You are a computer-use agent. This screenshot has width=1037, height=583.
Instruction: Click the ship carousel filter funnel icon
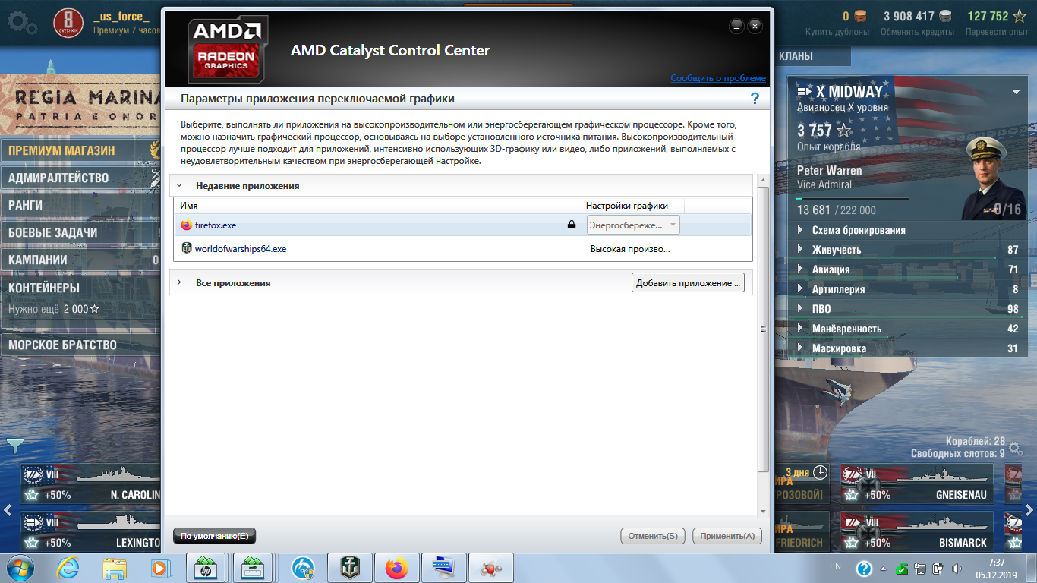tap(15, 445)
